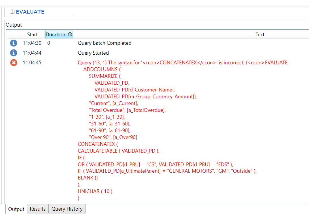Click the ADDCOLUMNS ( line in error
Viewport: 309px width, 214px height.
(102, 69)
